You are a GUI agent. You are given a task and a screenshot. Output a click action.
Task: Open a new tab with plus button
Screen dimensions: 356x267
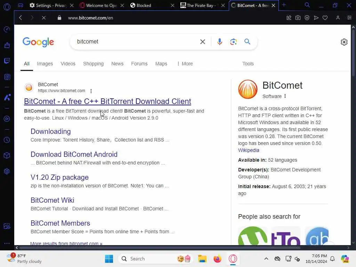click(x=284, y=5)
